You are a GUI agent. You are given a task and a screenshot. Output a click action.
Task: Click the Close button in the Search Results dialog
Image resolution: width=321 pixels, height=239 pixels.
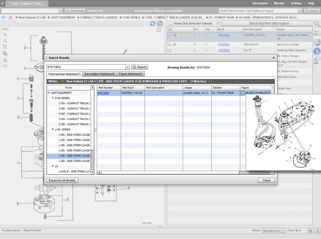[266, 180]
